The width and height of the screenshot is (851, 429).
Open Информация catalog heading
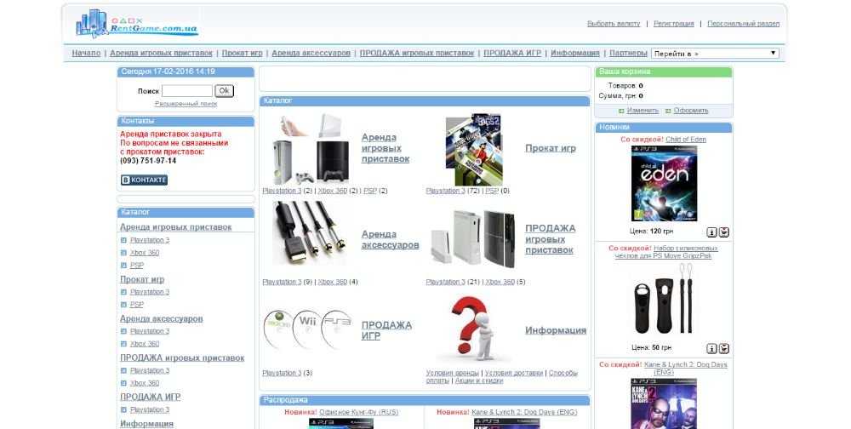(556, 330)
